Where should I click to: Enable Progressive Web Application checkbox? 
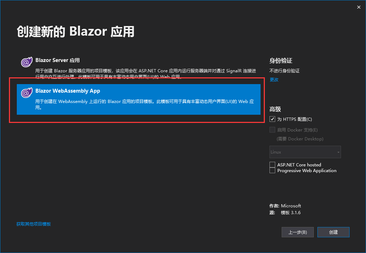pyautogui.click(x=272, y=170)
